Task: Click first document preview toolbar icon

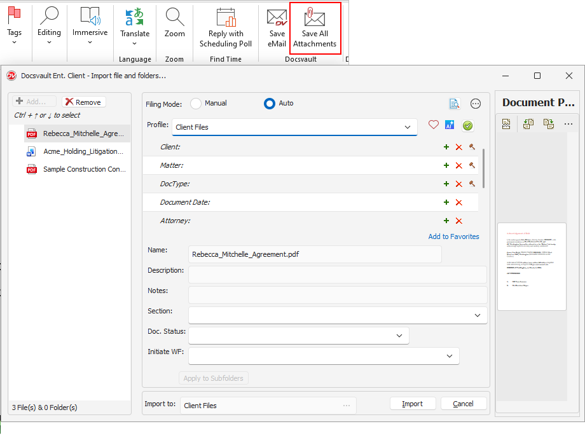Action: [506, 124]
